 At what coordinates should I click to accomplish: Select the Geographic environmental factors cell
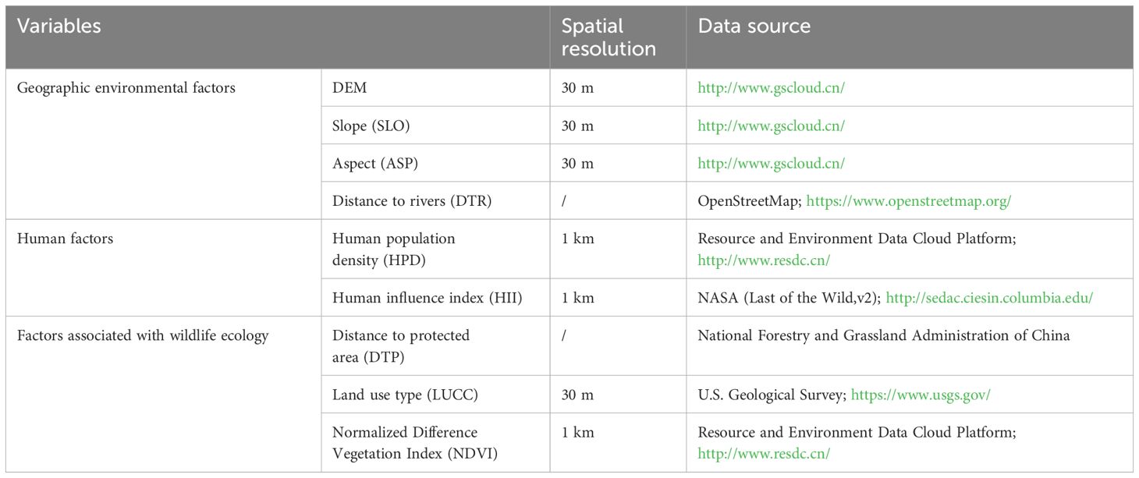pos(164,144)
